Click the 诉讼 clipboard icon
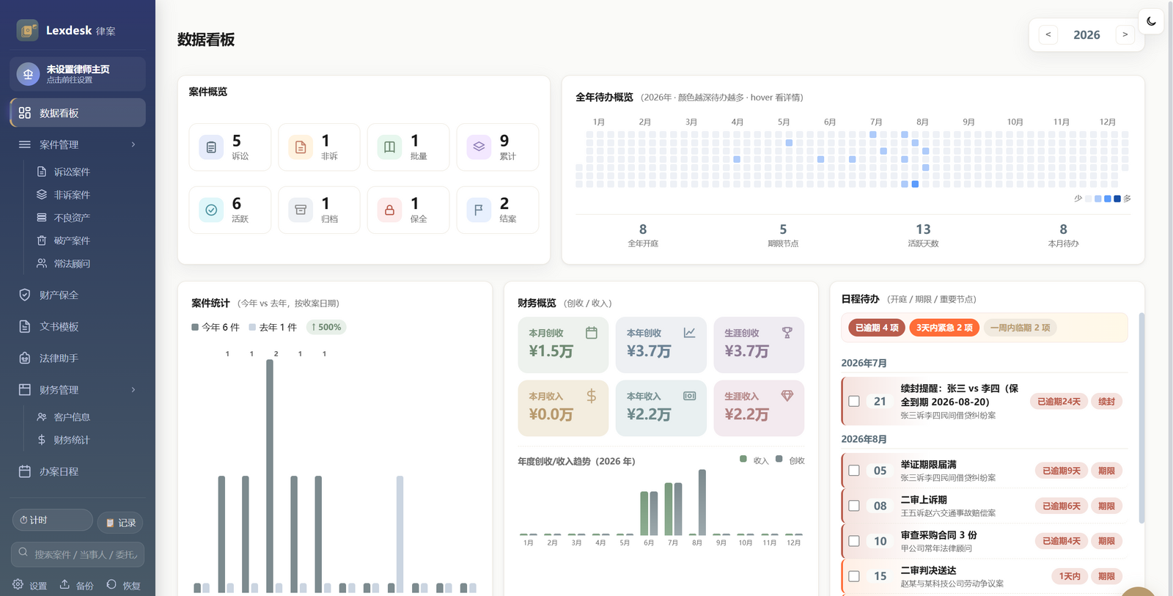 211,147
